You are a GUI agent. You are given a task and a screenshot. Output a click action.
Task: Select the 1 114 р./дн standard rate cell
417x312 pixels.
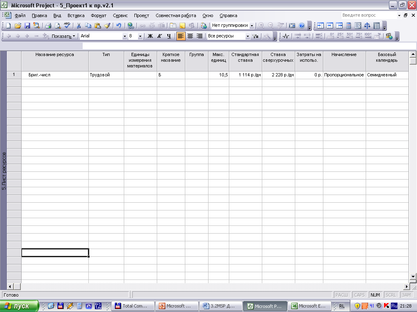(245, 75)
